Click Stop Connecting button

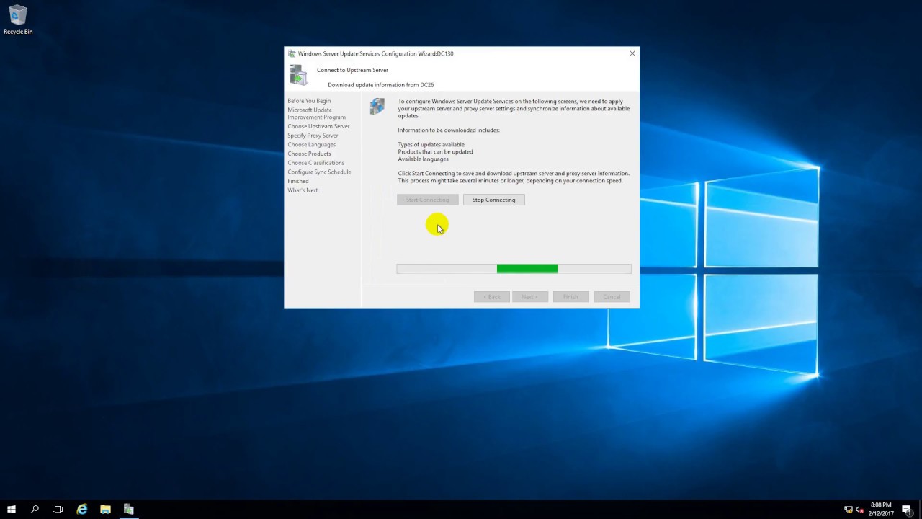pyautogui.click(x=494, y=200)
